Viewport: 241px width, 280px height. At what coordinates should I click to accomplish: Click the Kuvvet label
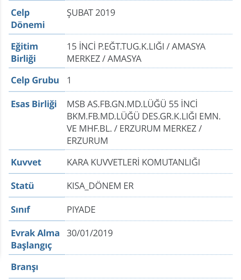pyautogui.click(x=26, y=162)
